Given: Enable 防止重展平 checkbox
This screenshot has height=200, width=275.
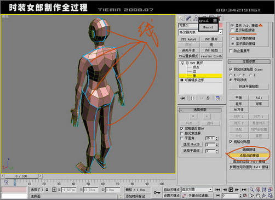Looking at the screenshot, I should (231, 51).
